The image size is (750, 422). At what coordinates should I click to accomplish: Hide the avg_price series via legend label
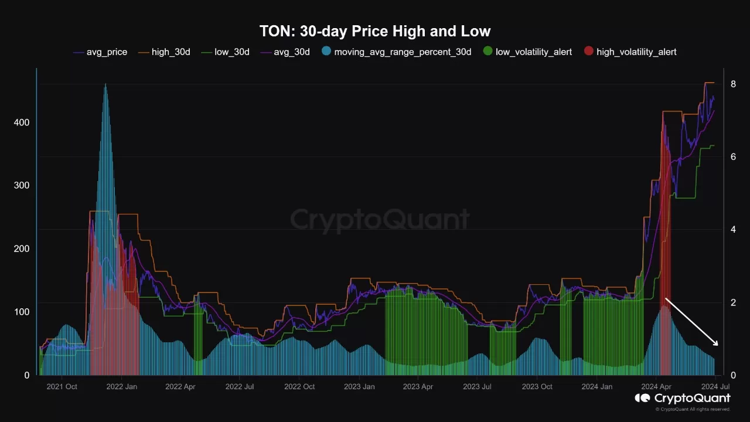107,52
